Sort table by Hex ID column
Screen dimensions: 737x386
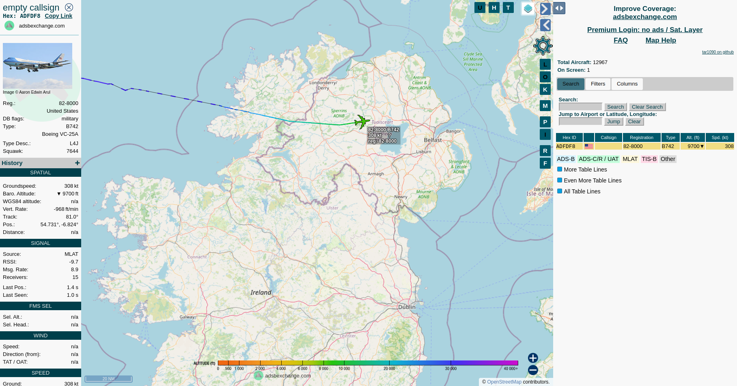569,137
